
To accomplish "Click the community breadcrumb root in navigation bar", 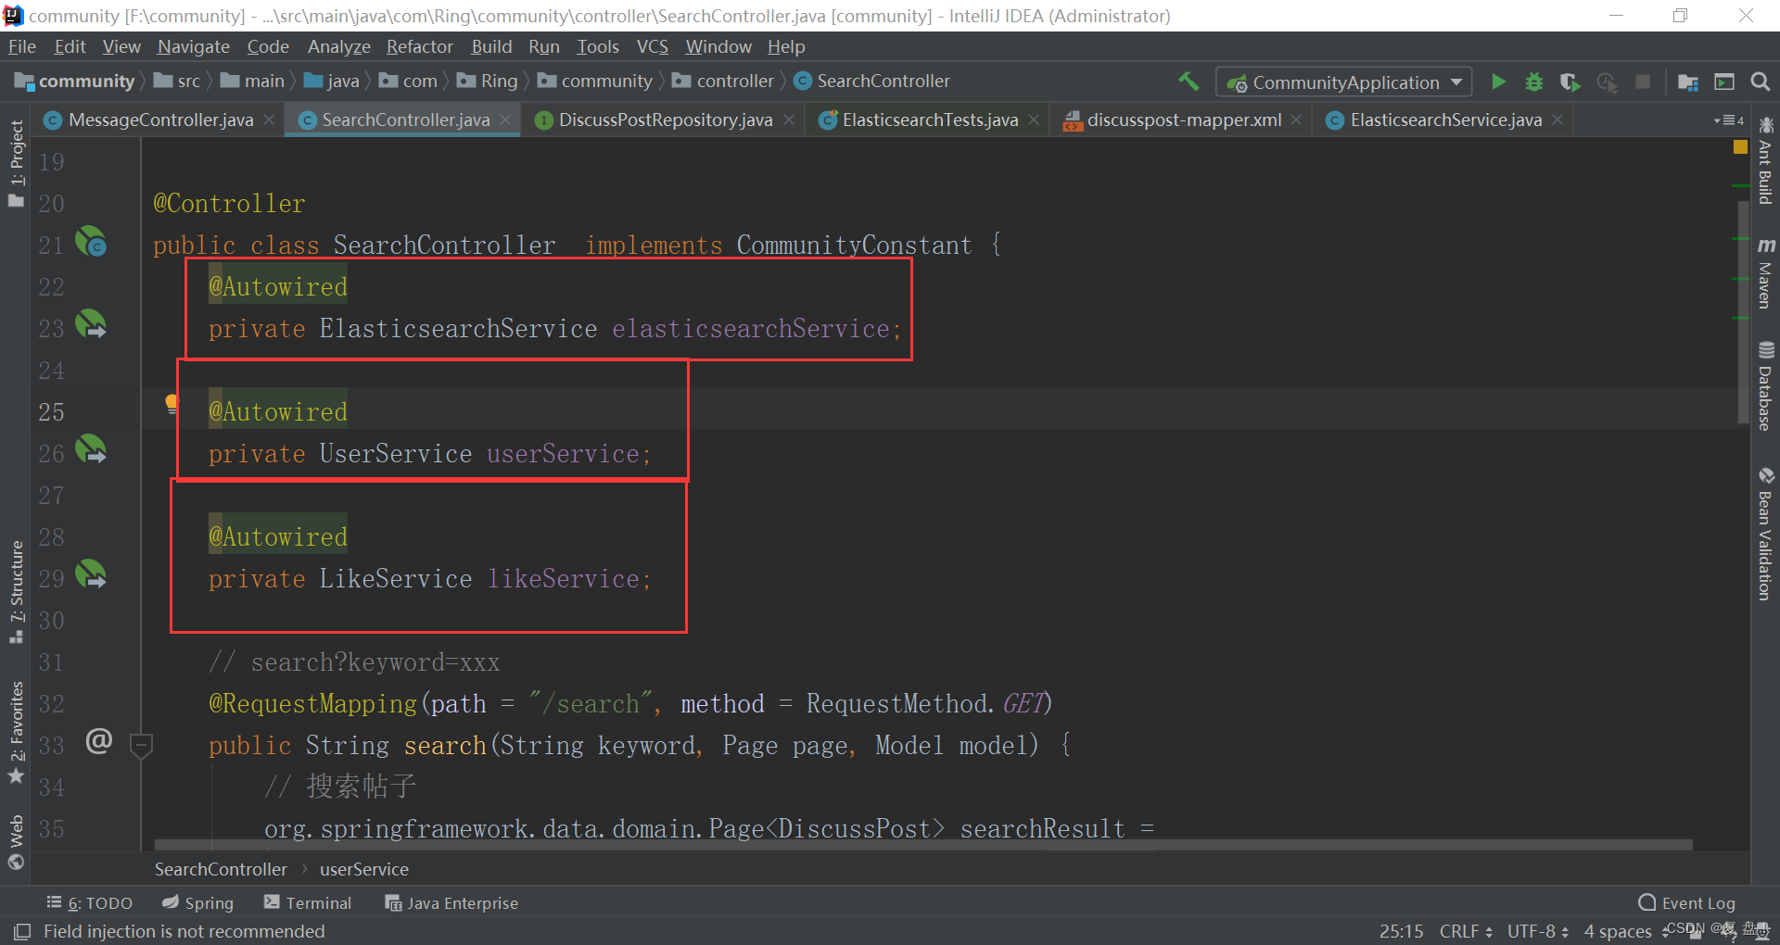I will [76, 82].
